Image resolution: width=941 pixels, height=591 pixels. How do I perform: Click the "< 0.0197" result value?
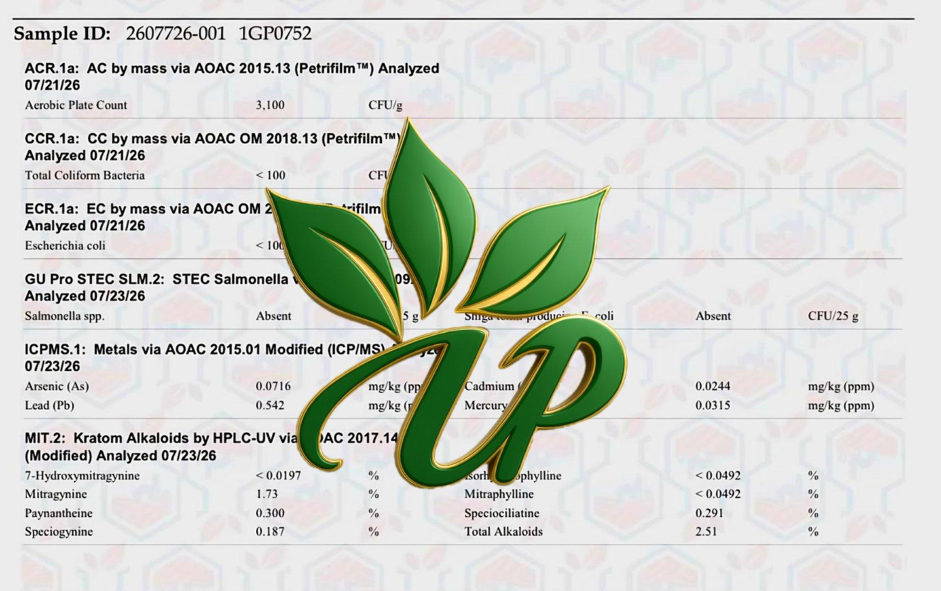278,475
